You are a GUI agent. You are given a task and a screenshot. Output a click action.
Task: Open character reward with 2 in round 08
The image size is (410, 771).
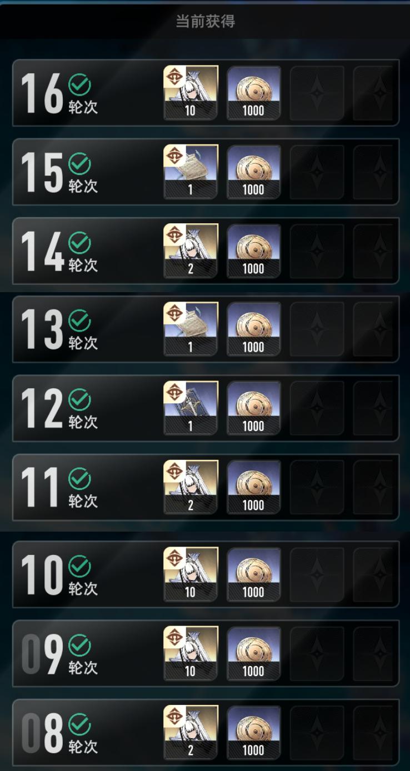[x=191, y=732]
